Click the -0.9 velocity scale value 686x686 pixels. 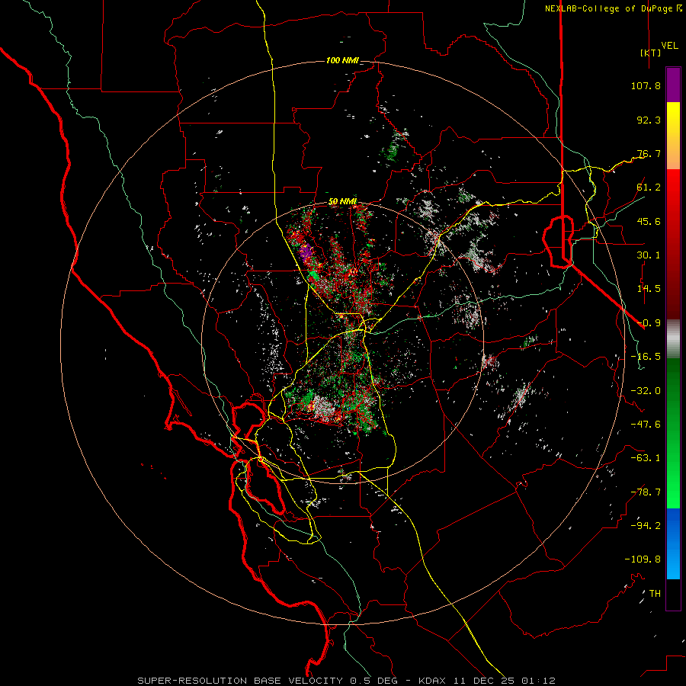pos(649,323)
